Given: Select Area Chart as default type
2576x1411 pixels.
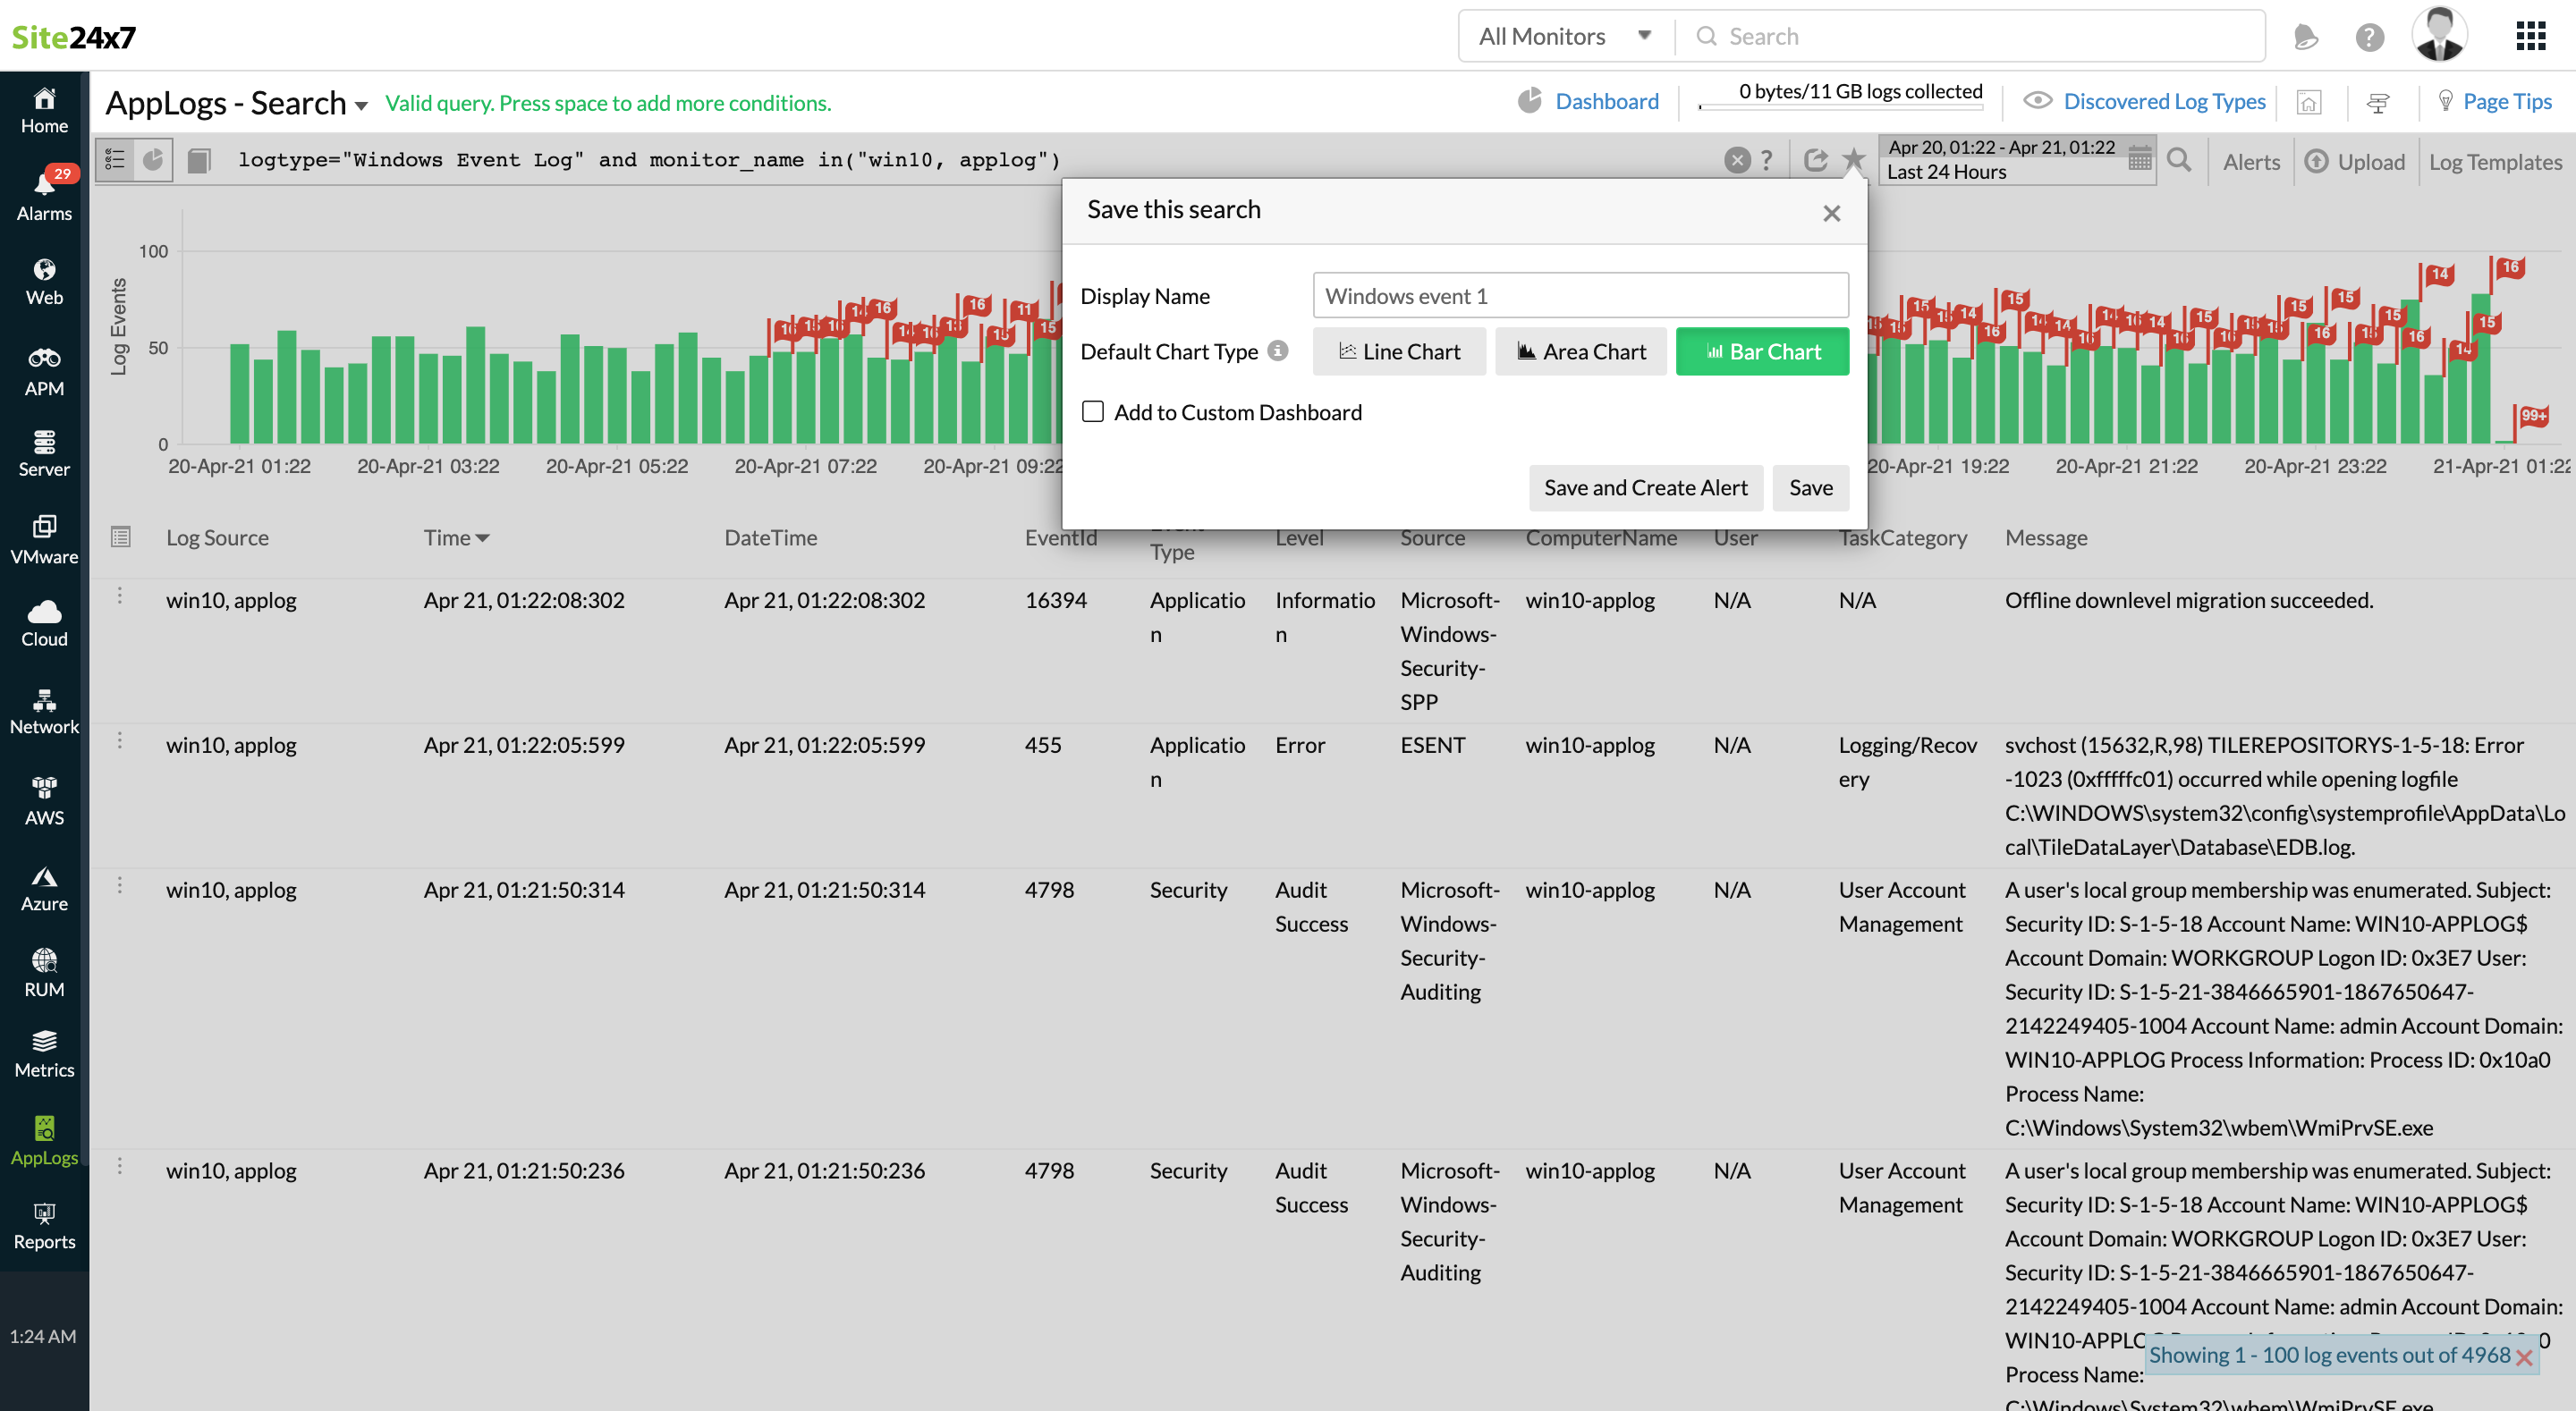Looking at the screenshot, I should [1580, 352].
